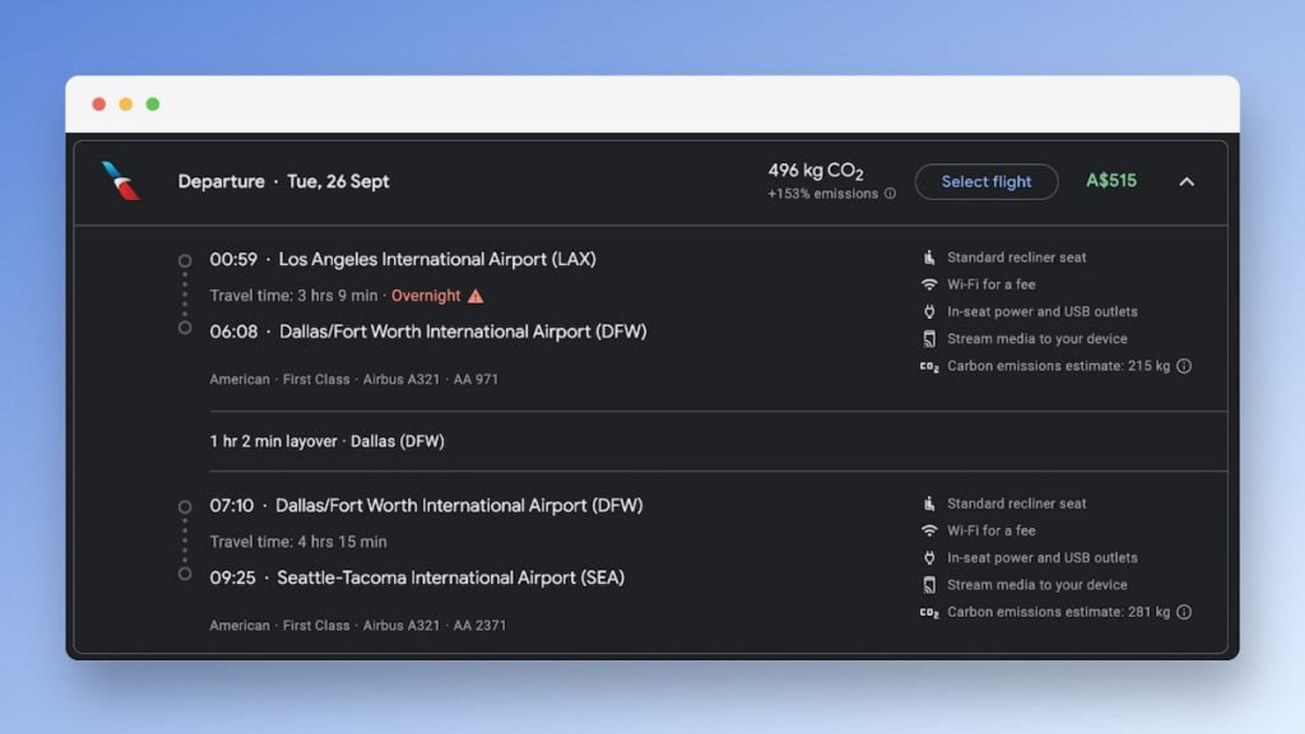1305x734 pixels.
Task: Click the yellow window minimize button
Action: coord(126,104)
